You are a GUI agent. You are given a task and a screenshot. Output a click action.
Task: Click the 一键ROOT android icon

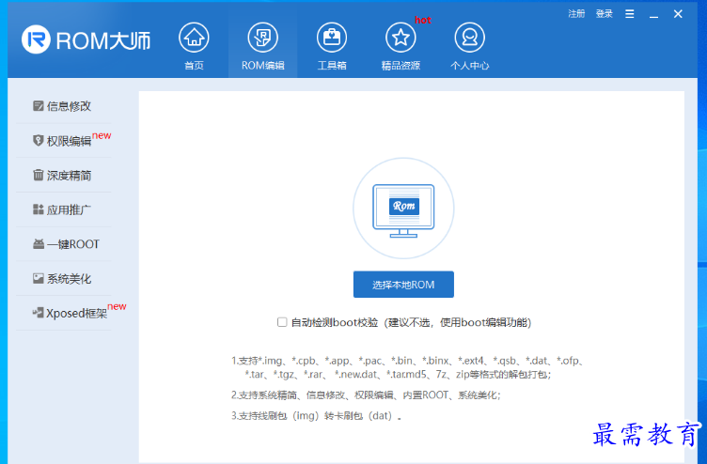tap(39, 243)
